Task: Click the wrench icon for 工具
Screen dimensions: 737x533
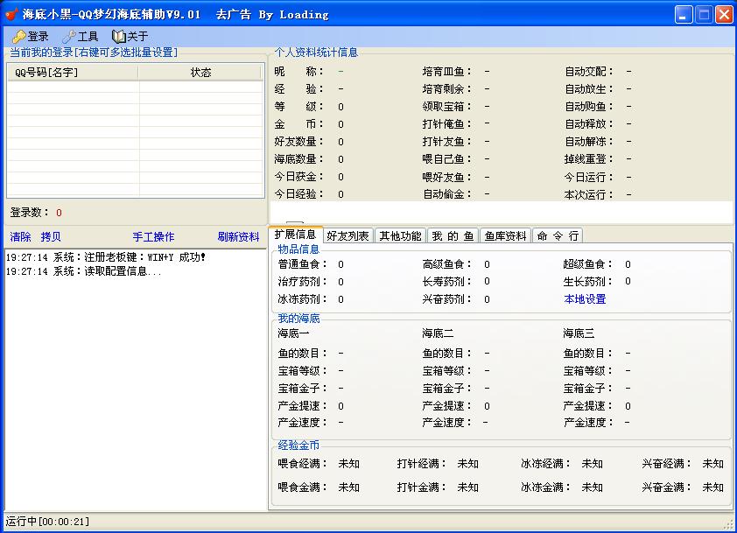Action: point(68,37)
